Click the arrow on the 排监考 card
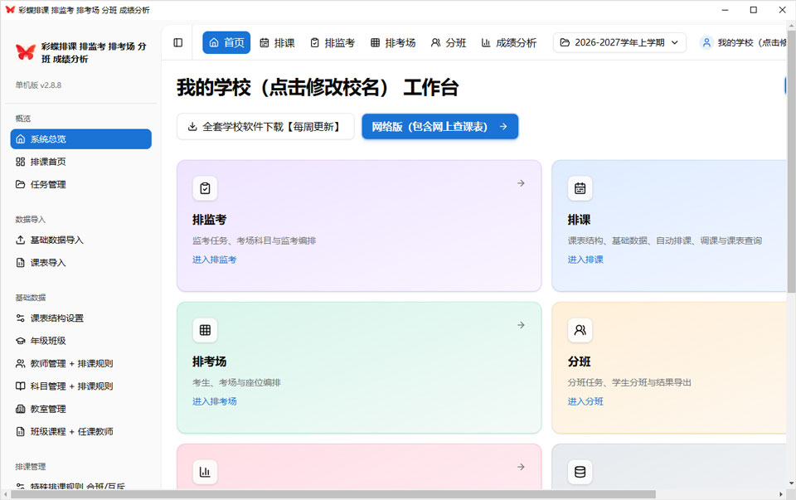 point(521,183)
